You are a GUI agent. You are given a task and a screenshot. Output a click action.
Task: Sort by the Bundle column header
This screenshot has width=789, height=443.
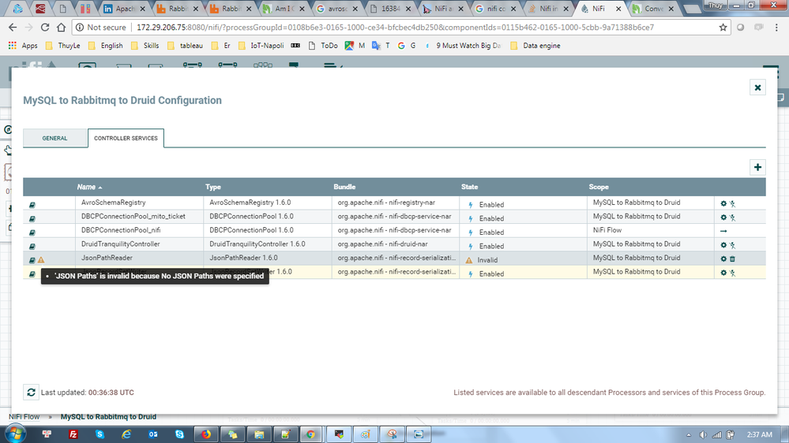344,187
